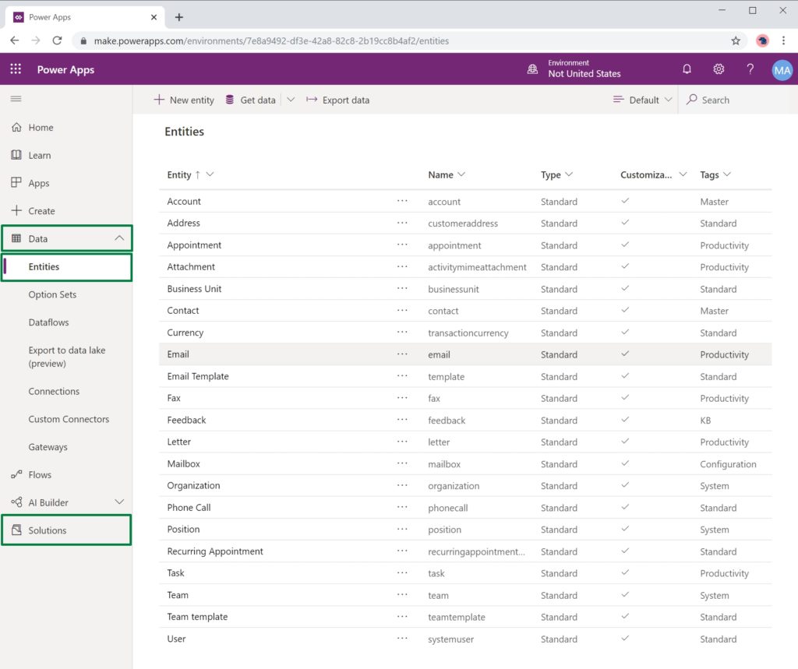Click the browser profile extension icon
The image size is (798, 669).
[762, 40]
